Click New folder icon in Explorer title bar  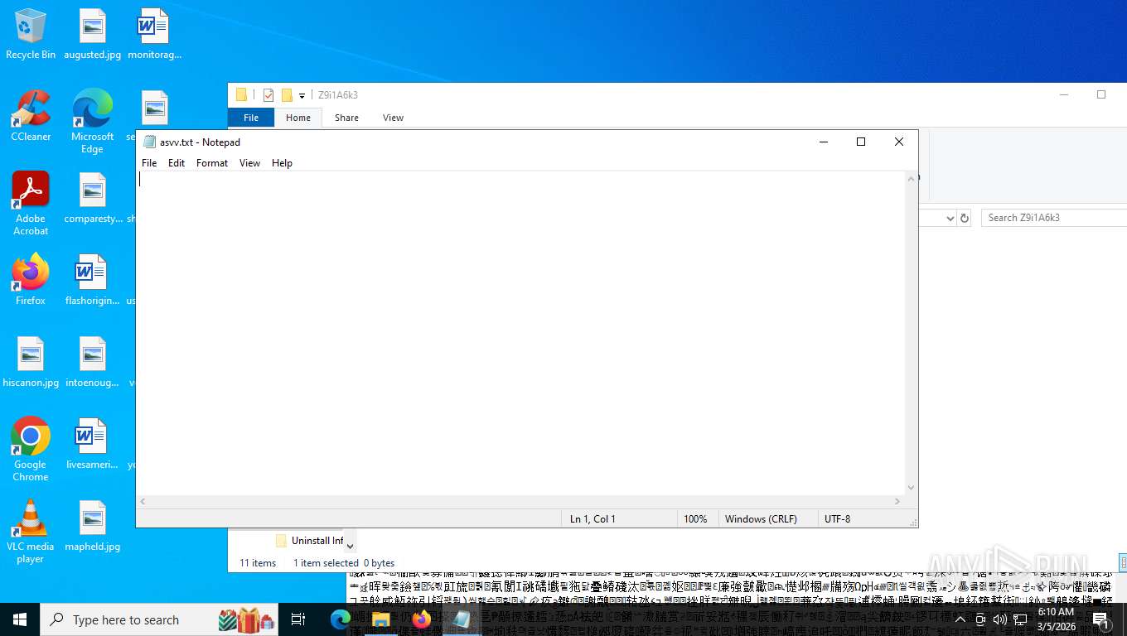pos(287,95)
